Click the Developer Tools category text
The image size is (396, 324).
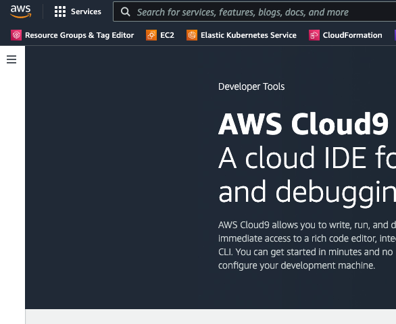pos(251,86)
